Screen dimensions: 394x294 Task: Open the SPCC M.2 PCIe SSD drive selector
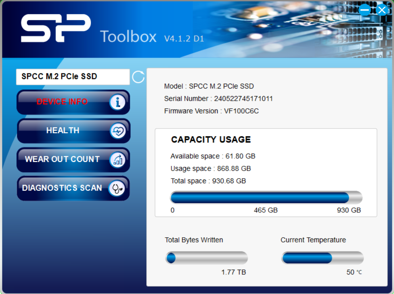[73, 77]
